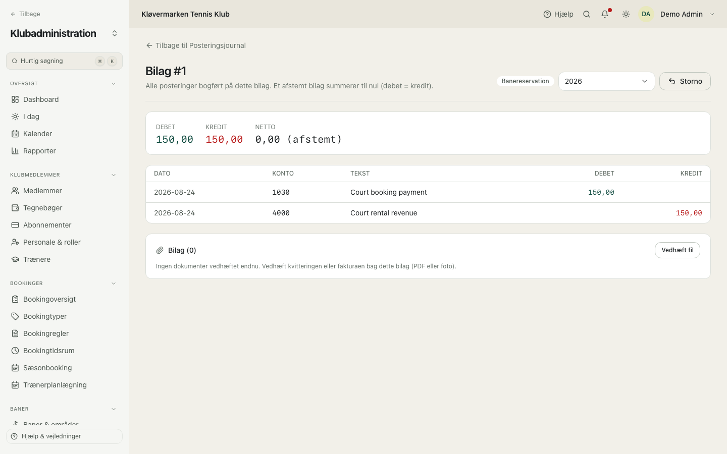The width and height of the screenshot is (727, 454).
Task: Open the 2026 year dropdown
Action: point(606,81)
